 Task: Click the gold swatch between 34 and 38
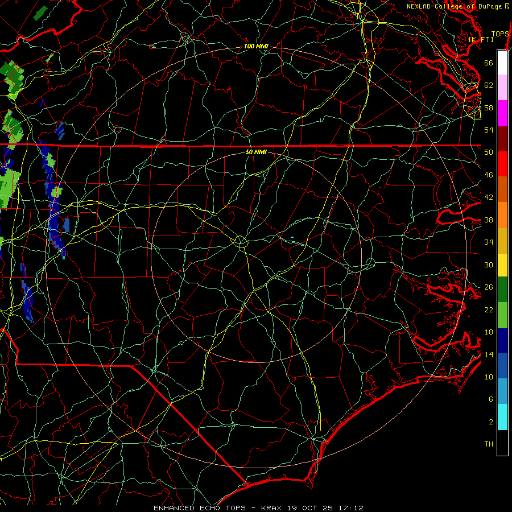tap(502, 241)
